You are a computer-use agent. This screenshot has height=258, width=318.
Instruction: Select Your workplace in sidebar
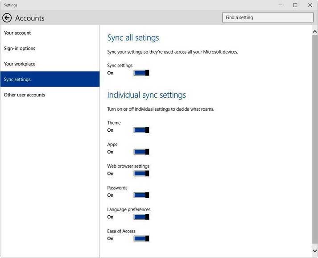pos(20,64)
